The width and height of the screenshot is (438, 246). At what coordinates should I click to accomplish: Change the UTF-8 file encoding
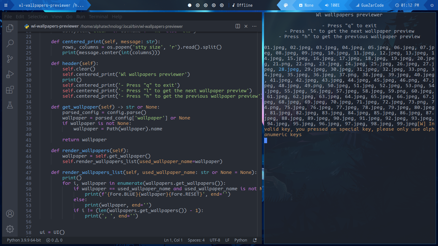pyautogui.click(x=215, y=240)
